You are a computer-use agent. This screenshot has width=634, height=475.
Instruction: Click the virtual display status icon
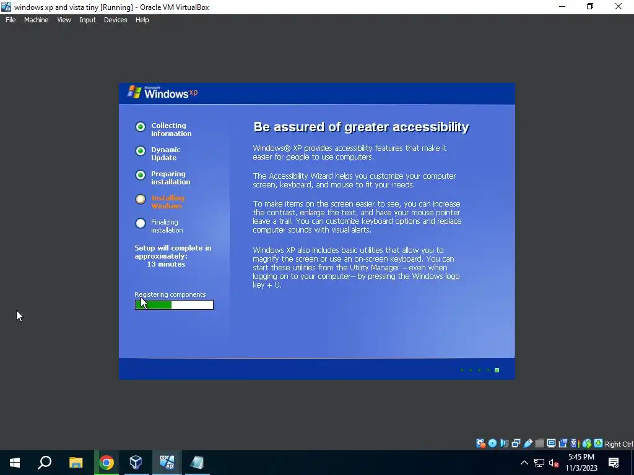[x=551, y=443]
